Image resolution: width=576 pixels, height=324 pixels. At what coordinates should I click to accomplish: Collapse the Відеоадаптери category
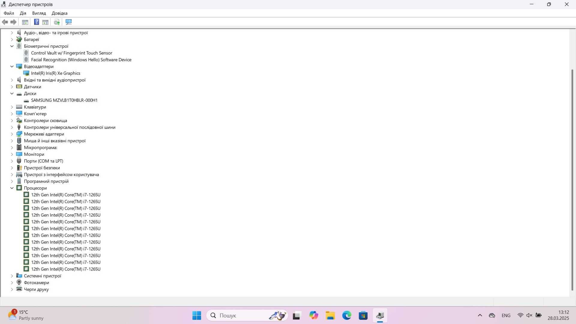tap(12, 66)
